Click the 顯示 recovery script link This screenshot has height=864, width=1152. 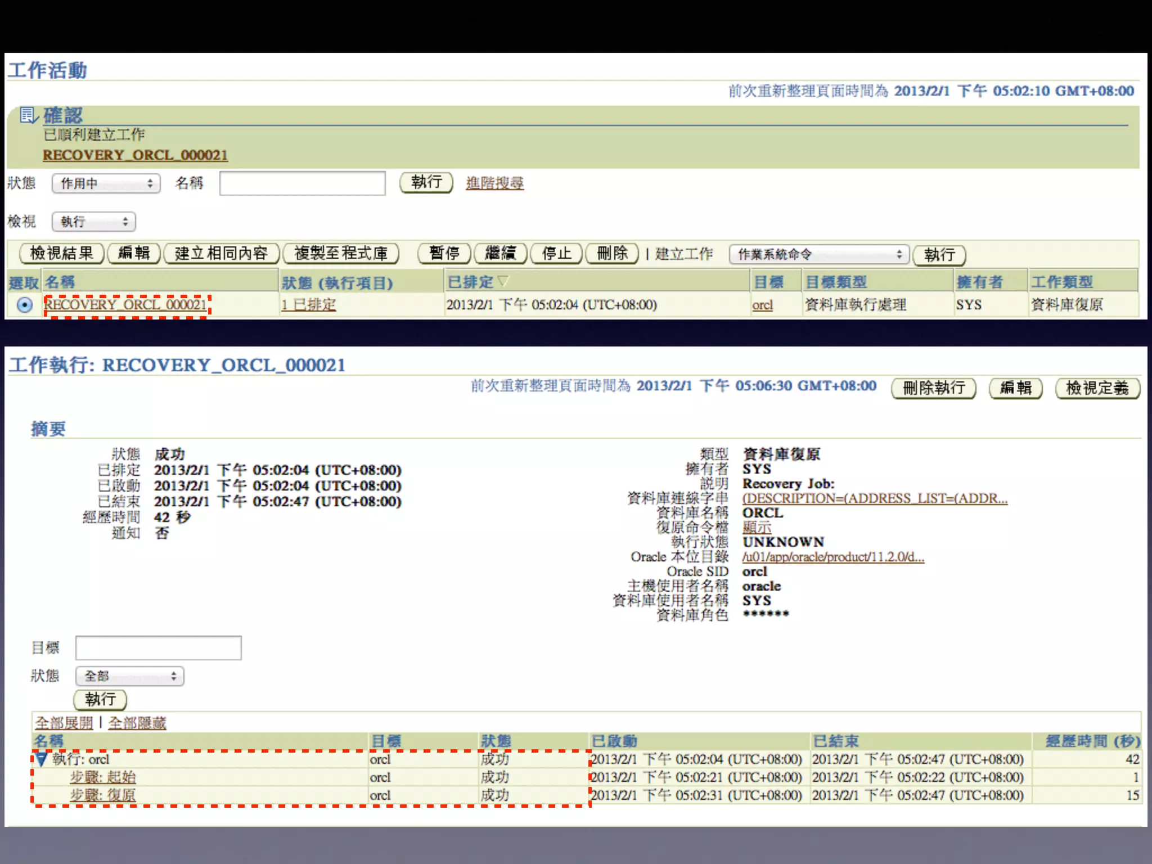[757, 528]
